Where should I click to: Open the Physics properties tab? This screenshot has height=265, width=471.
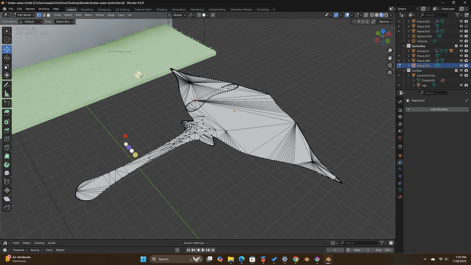pos(400,176)
